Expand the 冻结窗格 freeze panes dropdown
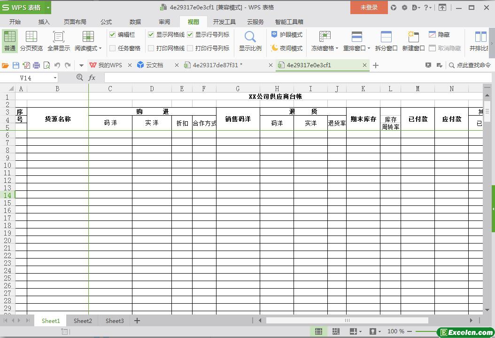Viewport: 495px width, 338px height. click(337, 48)
